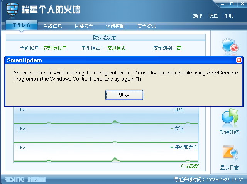
Task: Switch to the 系统信息 tab
Action: (52, 26)
